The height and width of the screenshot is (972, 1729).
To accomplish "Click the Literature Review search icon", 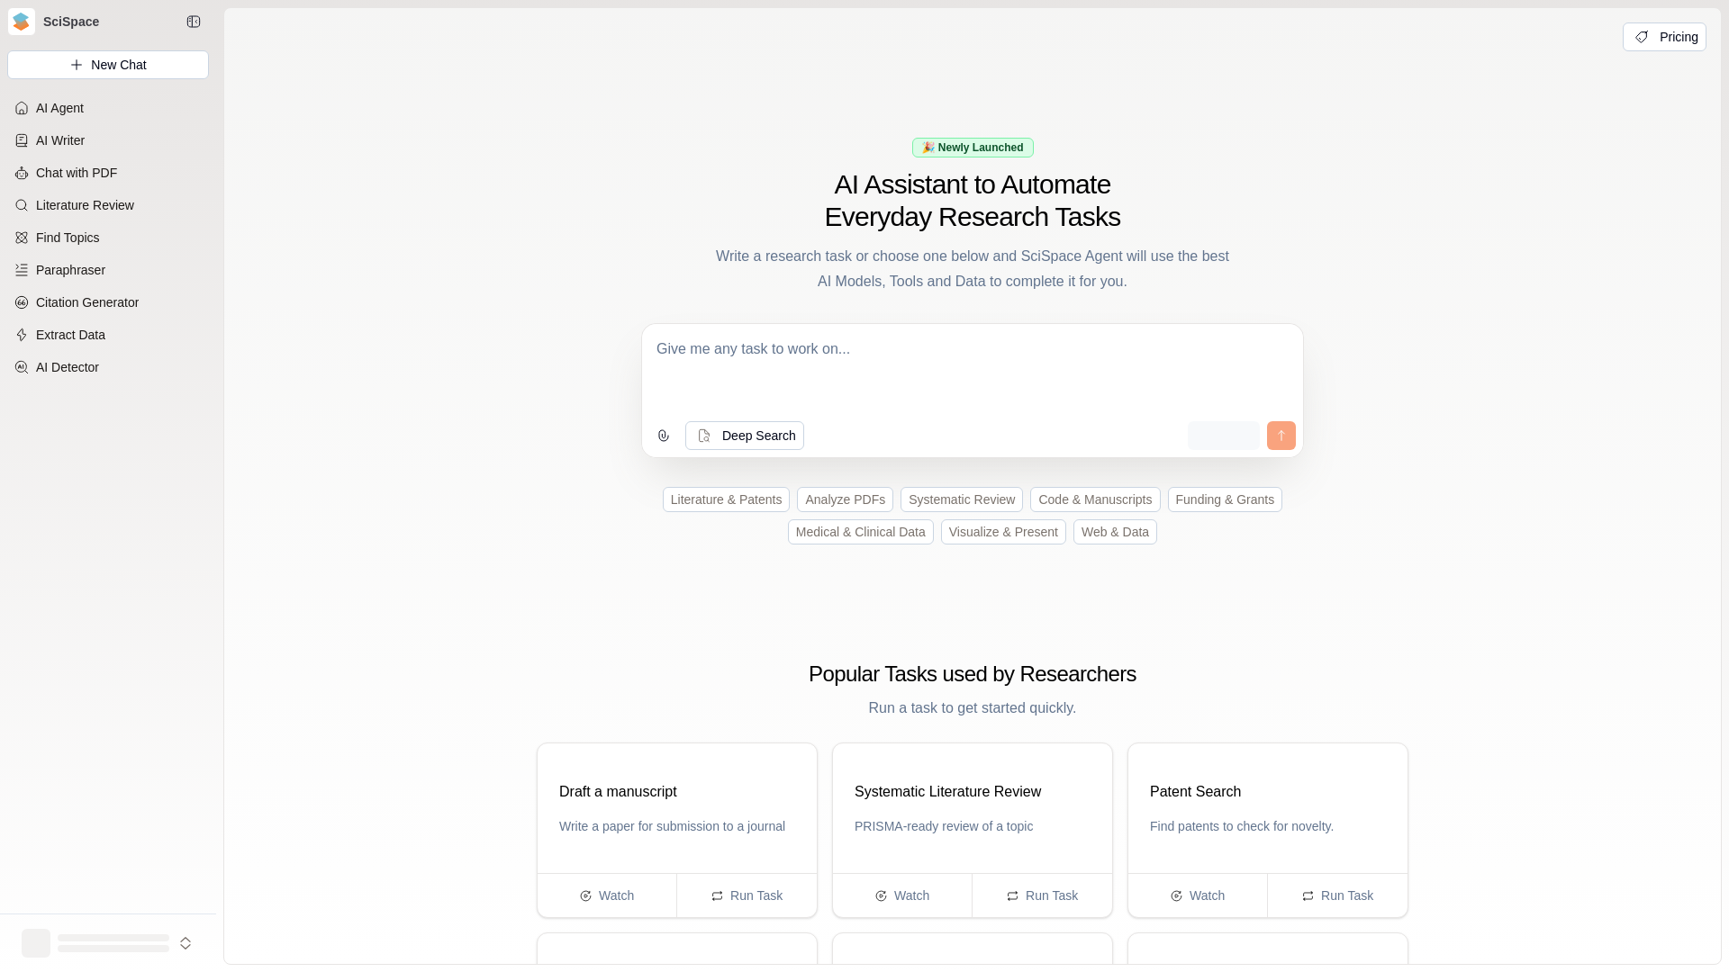I will (x=22, y=205).
